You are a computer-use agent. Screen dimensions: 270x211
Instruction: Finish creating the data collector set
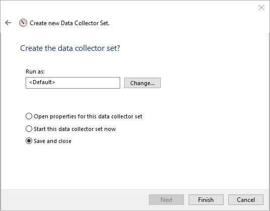click(x=206, y=199)
